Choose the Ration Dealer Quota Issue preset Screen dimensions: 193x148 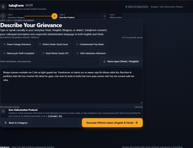pos(54,44)
